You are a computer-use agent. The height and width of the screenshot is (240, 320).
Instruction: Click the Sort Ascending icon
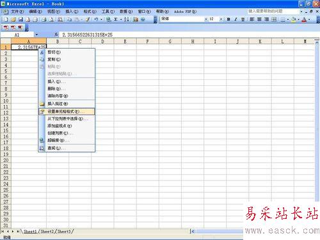127,19
